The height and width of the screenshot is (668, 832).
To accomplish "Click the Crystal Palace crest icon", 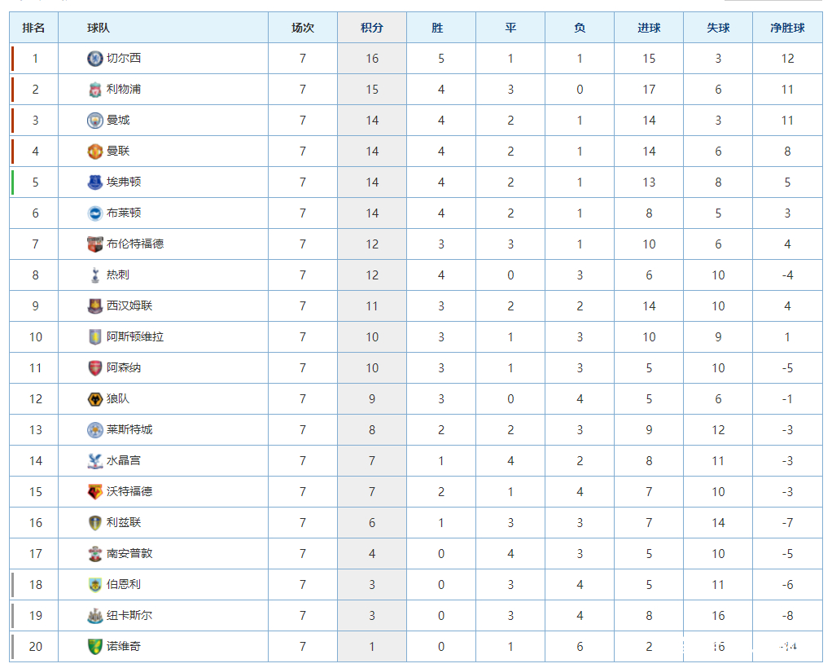I will 95,461.
